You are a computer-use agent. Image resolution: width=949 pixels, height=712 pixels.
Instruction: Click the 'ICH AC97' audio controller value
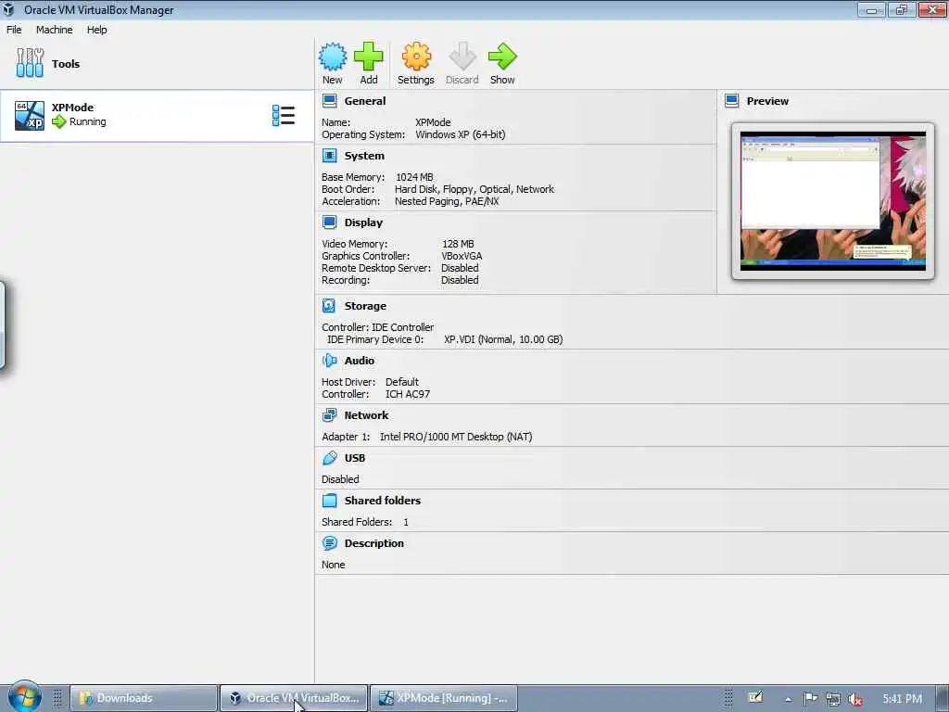[408, 393]
